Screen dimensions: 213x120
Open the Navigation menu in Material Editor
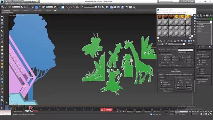coord(172,13)
